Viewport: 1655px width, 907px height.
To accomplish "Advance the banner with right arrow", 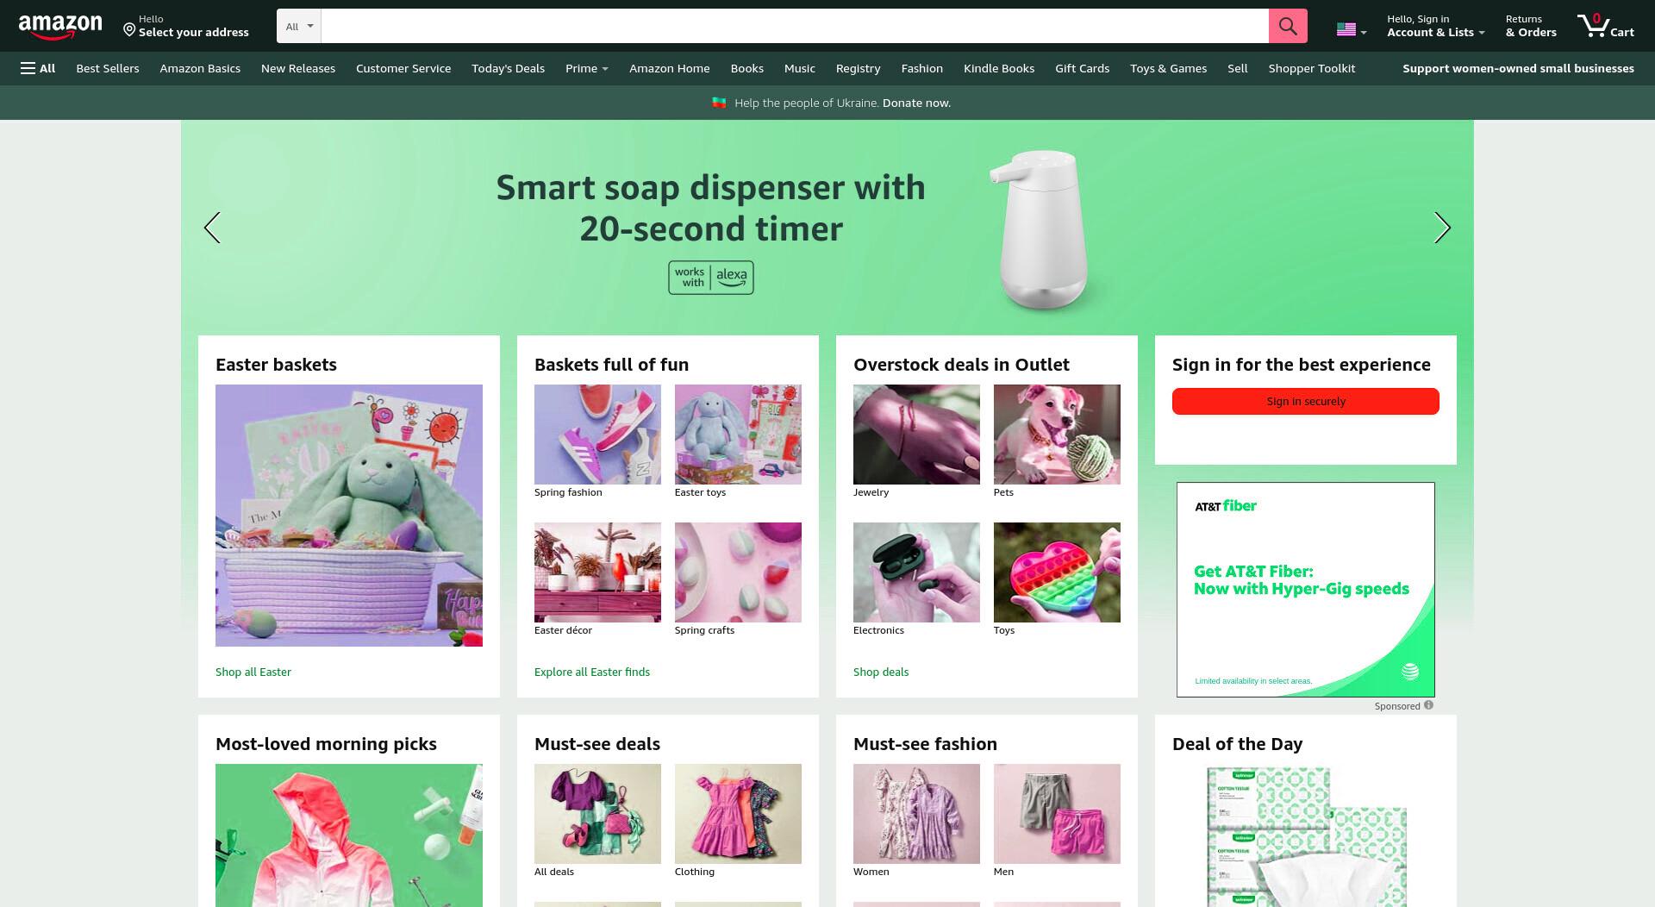I will tap(1442, 228).
